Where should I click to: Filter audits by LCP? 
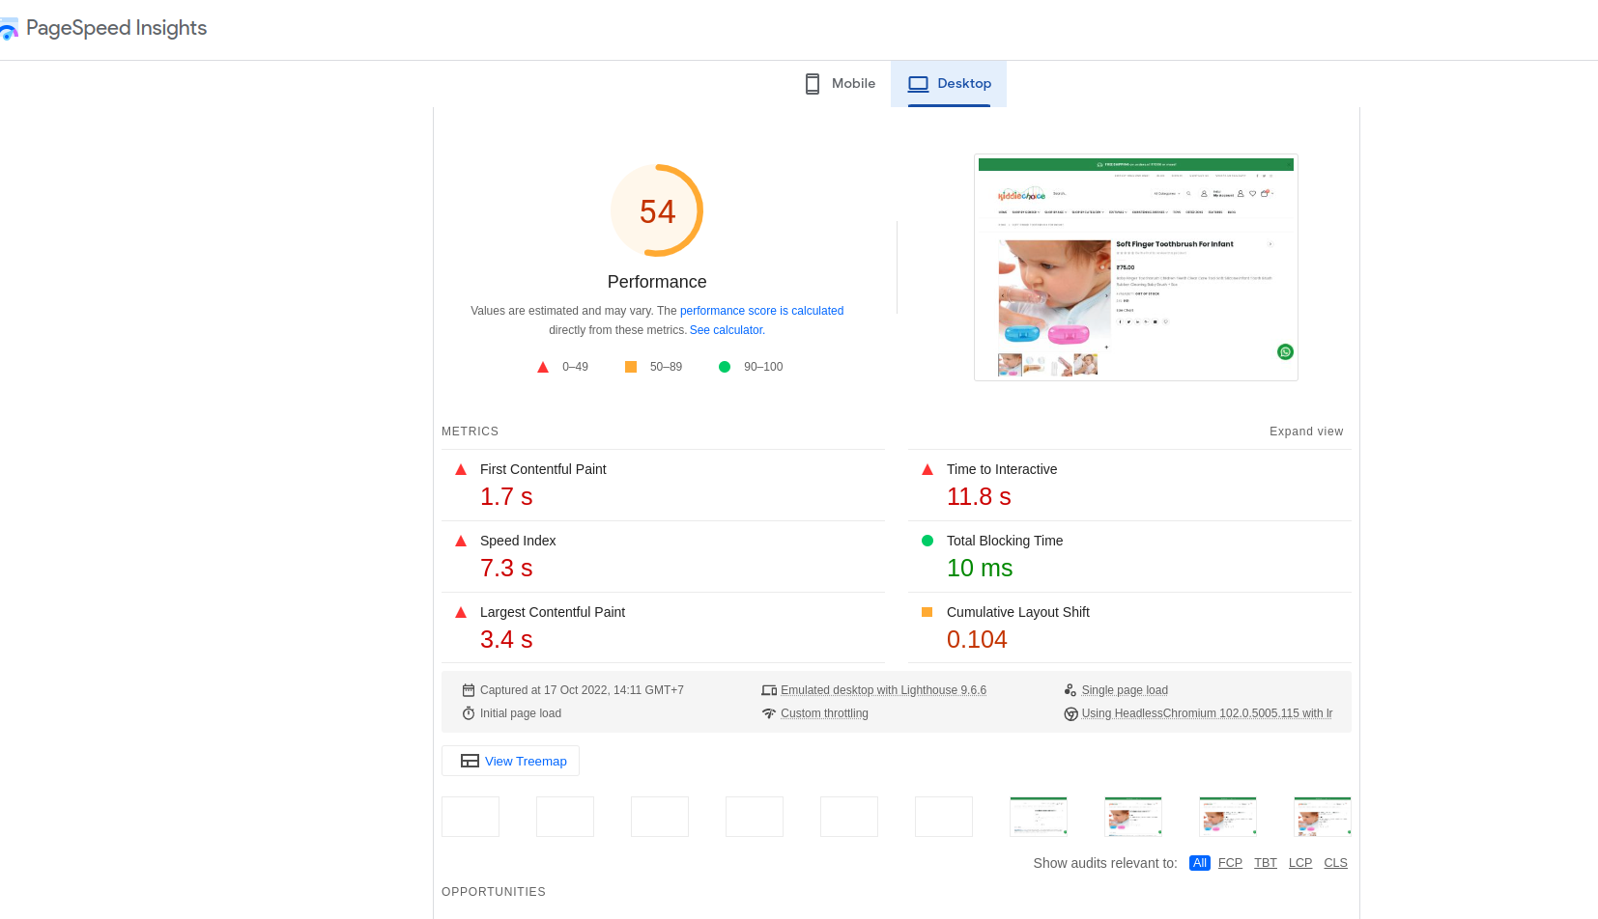(x=1299, y=863)
